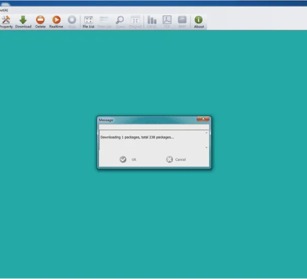Screen dimensions: 307x279
Task: Click the Original toolbar icon
Action: (x=136, y=21)
